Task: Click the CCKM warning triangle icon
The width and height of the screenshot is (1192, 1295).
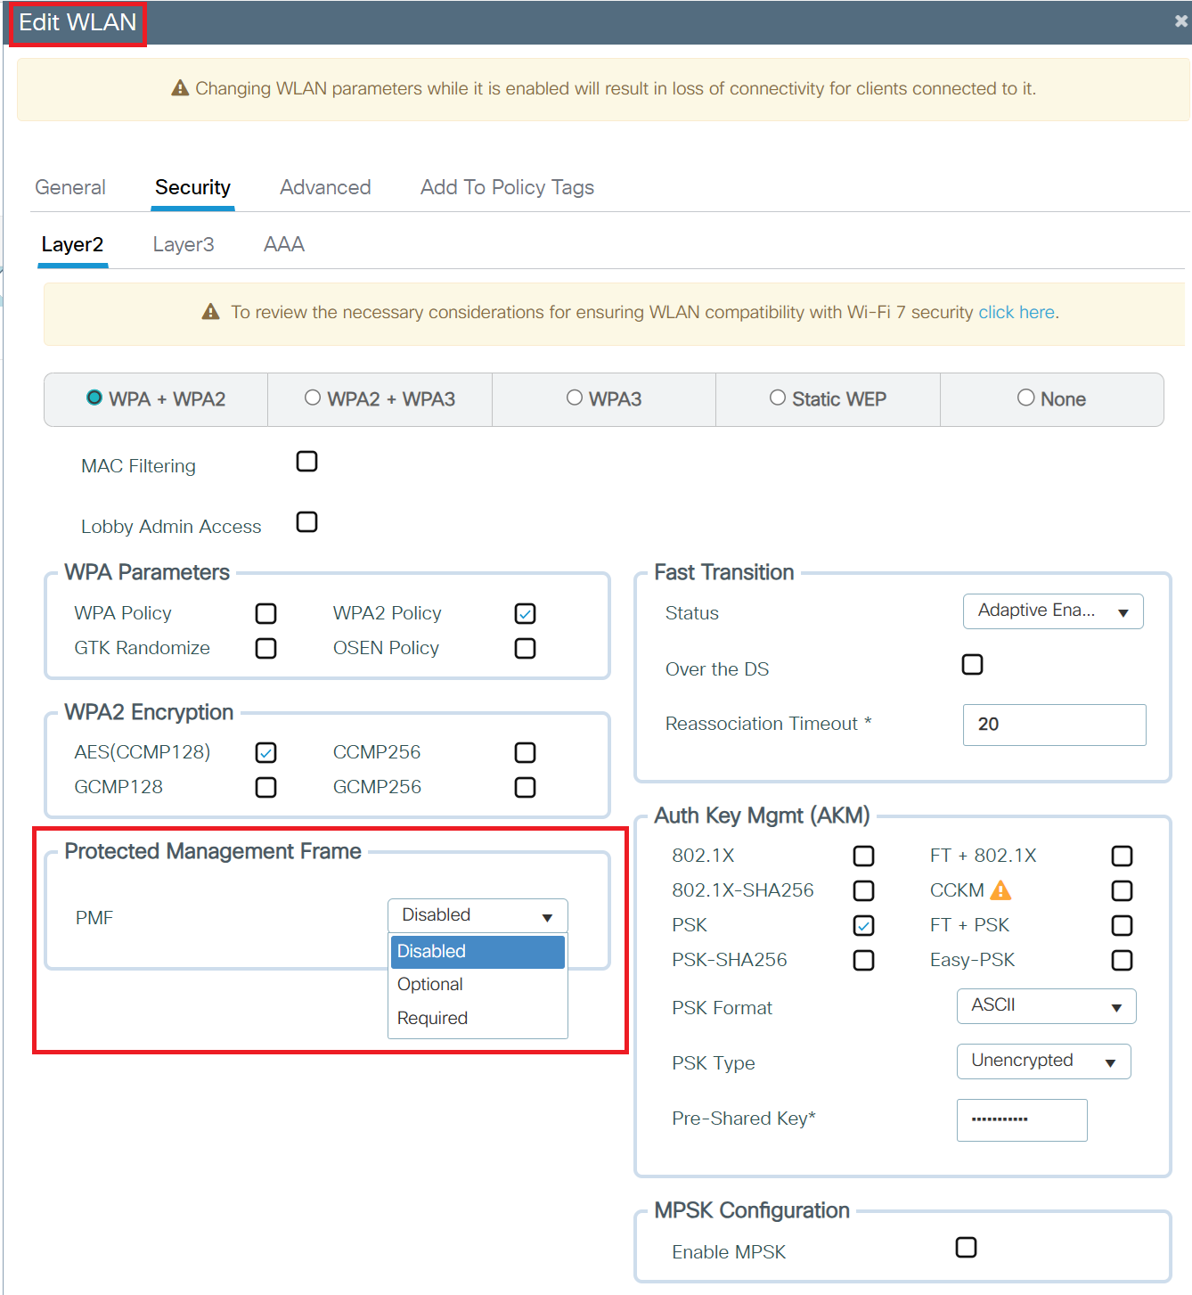Action: tap(1000, 890)
